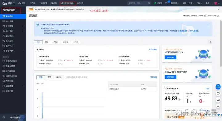Open 了解为什么需要使用CDN产品 link
The image size is (222, 121).
(194, 16)
